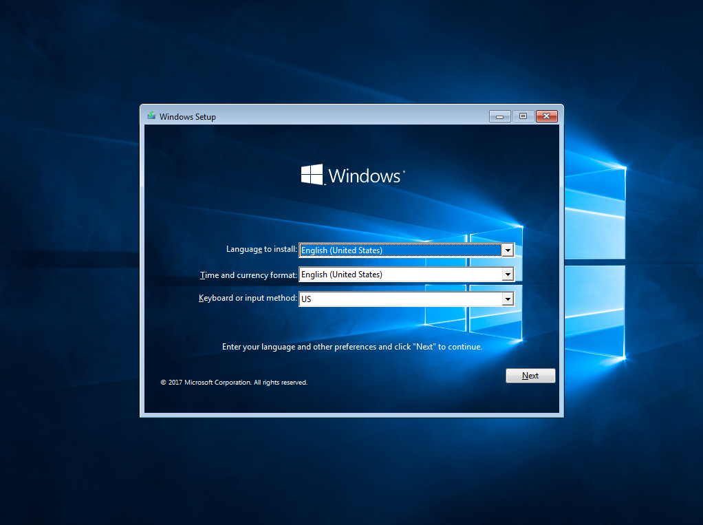The height and width of the screenshot is (525, 703).
Task: Click the 'Time and currency format:' label
Action: (x=248, y=275)
